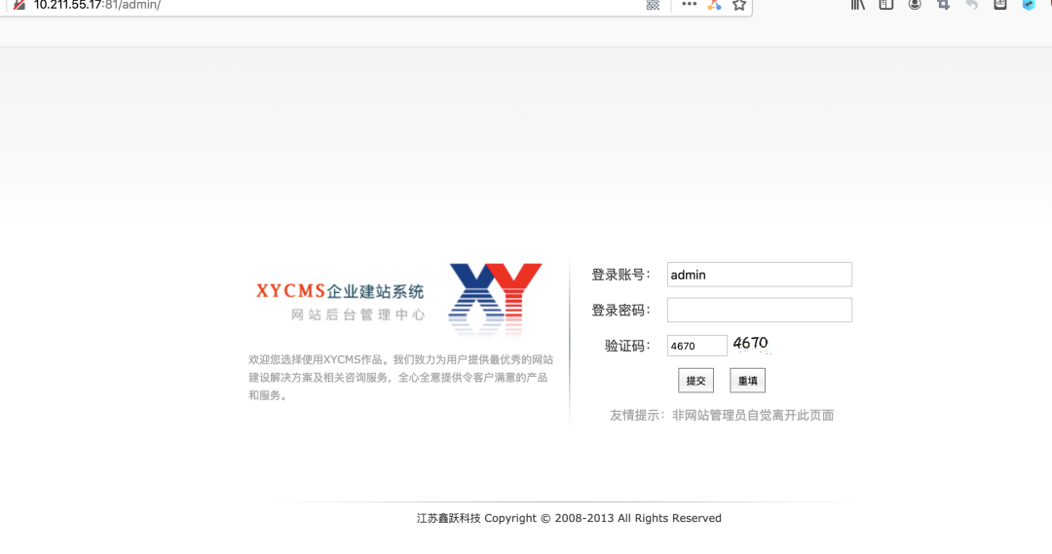Open the Firefox account avatar icon
Viewport: 1052px width, 554px height.
click(915, 4)
